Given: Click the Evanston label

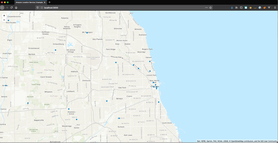Looking at the screenshot, I should tap(143, 35).
